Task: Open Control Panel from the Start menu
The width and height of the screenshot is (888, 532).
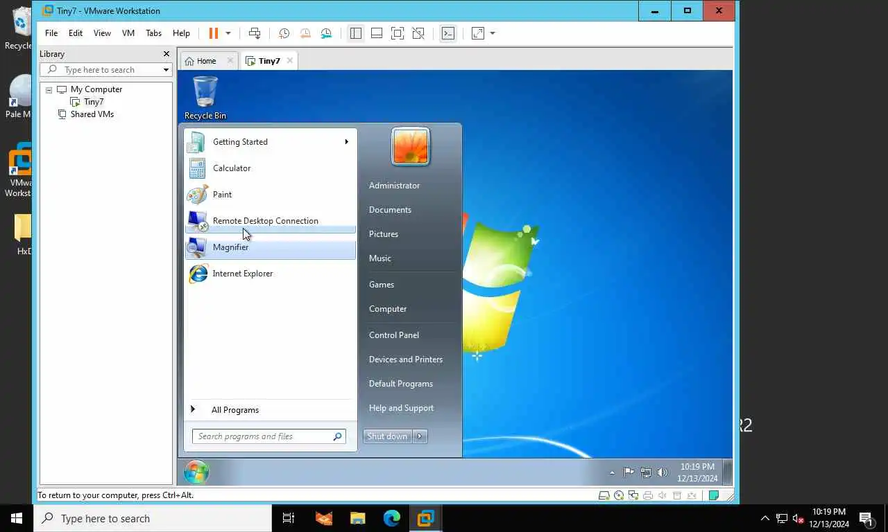Action: [394, 335]
